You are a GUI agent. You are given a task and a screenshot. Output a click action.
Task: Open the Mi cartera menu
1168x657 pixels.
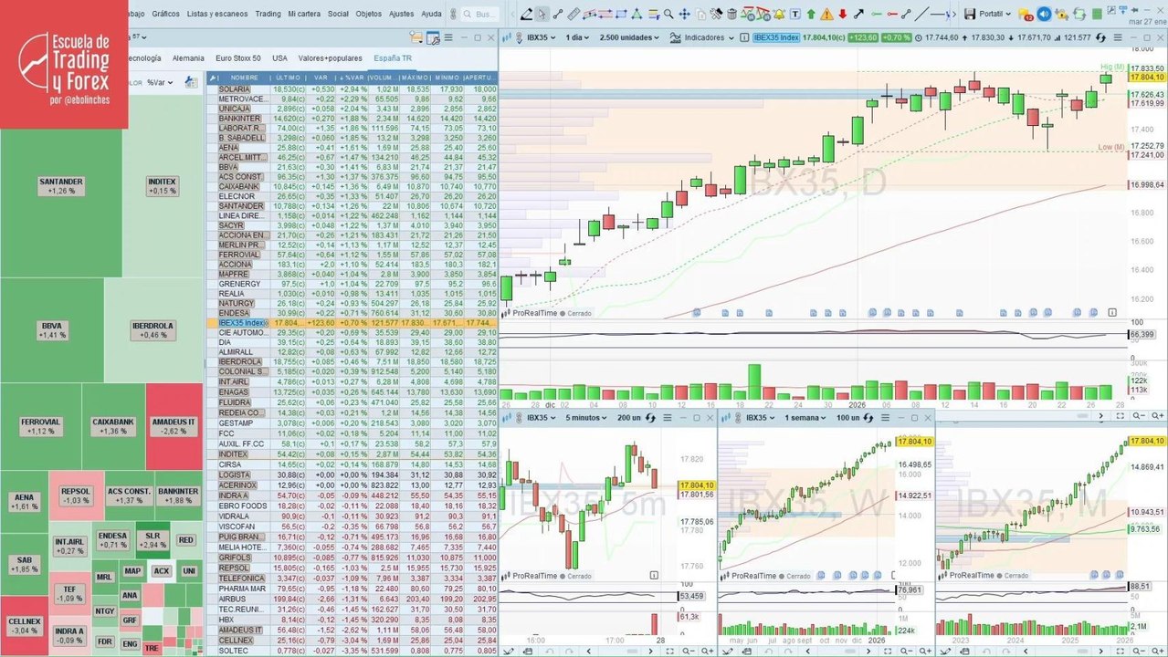[304, 14]
